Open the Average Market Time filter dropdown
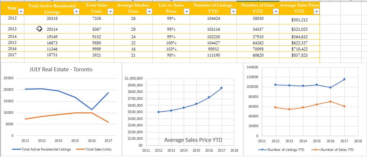The image size is (367, 157). point(151,12)
